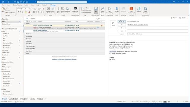
Task: Click the Clear Formatting icon
Action: [x=43, y=9]
